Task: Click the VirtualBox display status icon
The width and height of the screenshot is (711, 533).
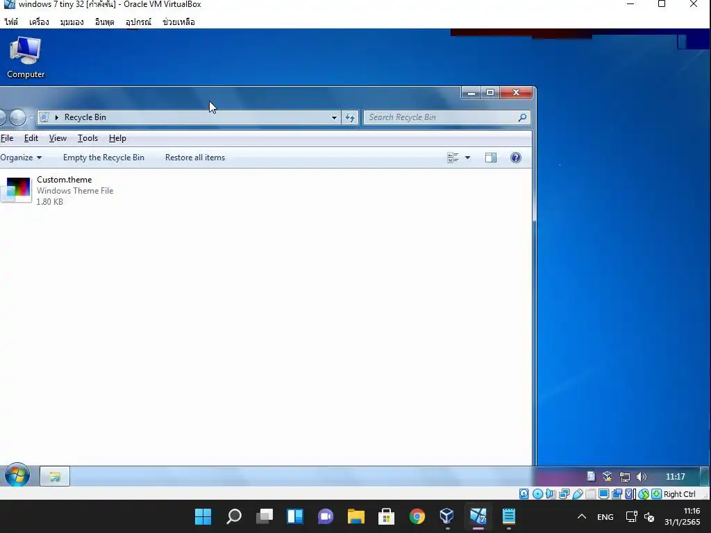Action: [603, 493]
